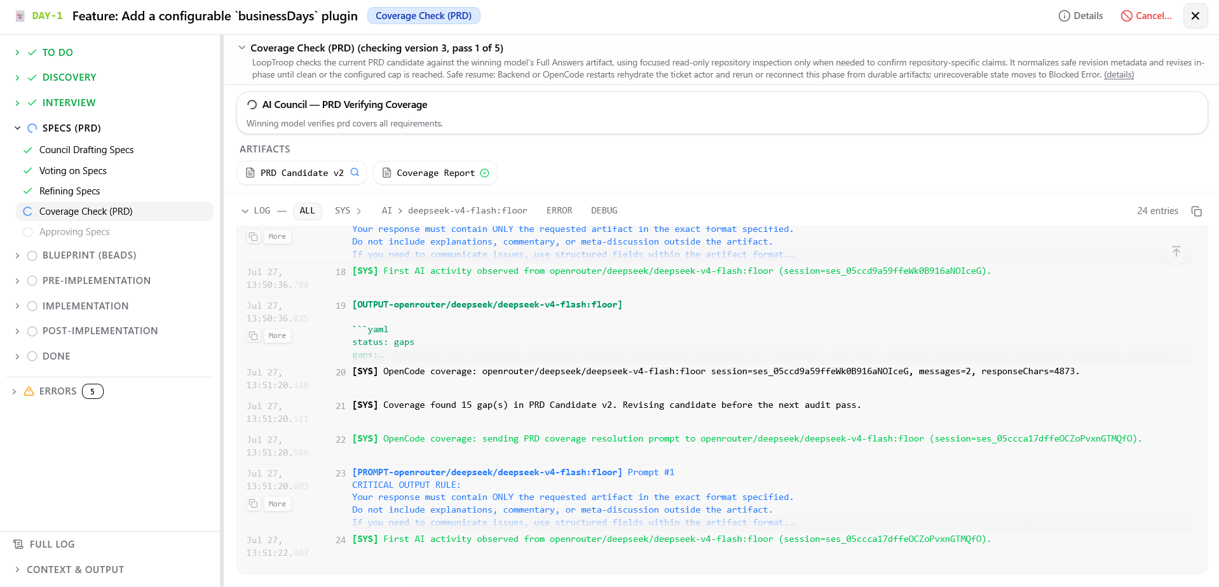Click the spinner icon in AI Council card
The image size is (1219, 587).
click(252, 105)
